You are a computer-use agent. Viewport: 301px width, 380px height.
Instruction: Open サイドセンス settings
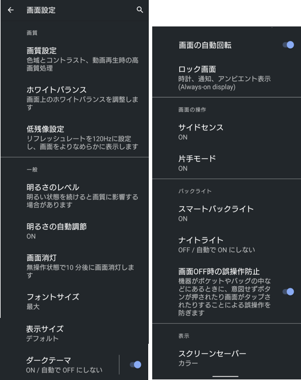tap(227, 132)
